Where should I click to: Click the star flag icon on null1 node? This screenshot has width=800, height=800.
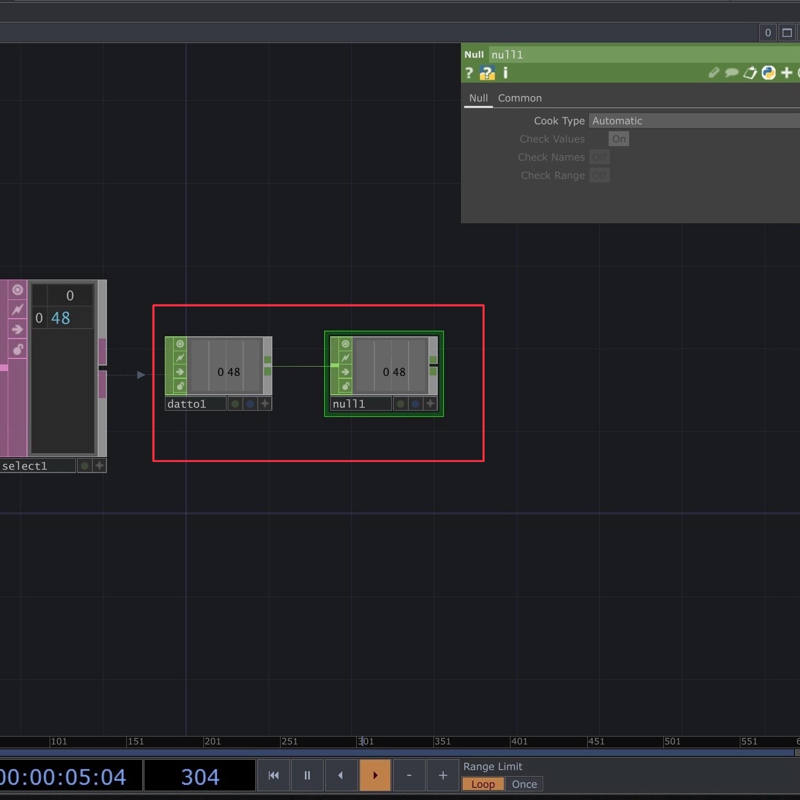point(431,404)
